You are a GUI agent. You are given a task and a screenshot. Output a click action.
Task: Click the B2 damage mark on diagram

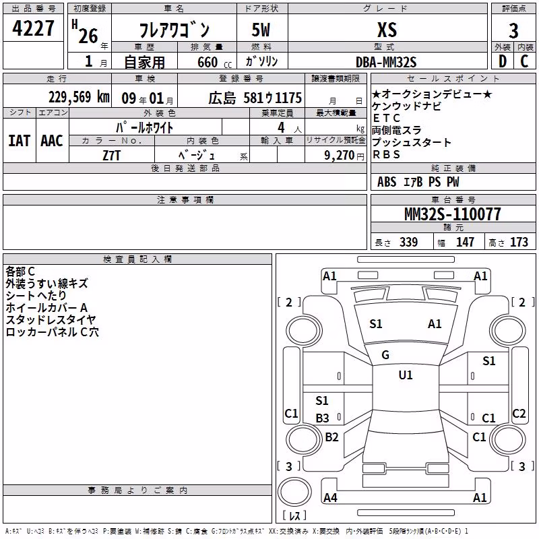pos(331,437)
